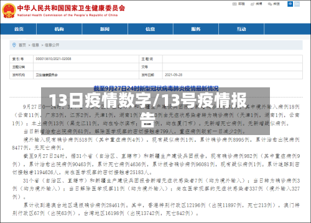Viewport: 311px width, 223px height.
Task: Open the 服务 navigation tab
Action: pyautogui.click(x=196, y=29)
